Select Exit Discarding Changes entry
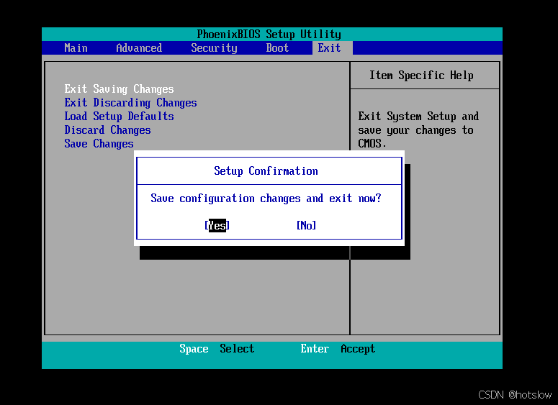Image resolution: width=558 pixels, height=405 pixels. [x=130, y=103]
